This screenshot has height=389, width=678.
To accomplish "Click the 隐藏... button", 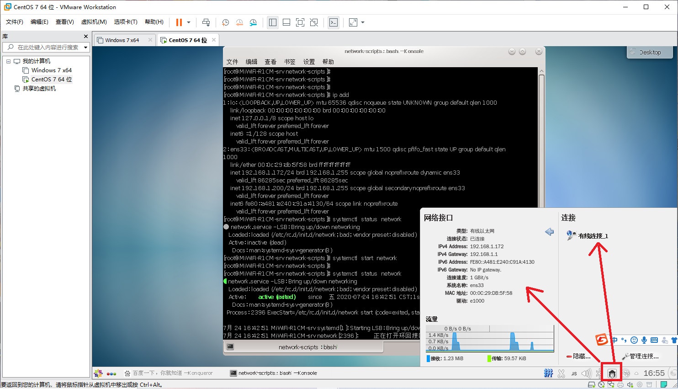I will [x=578, y=356].
